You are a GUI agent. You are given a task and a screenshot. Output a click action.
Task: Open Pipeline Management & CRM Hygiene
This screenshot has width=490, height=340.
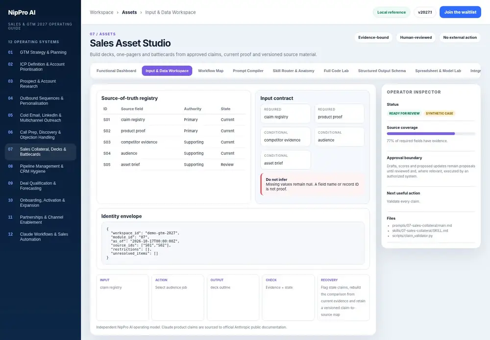coord(41,169)
